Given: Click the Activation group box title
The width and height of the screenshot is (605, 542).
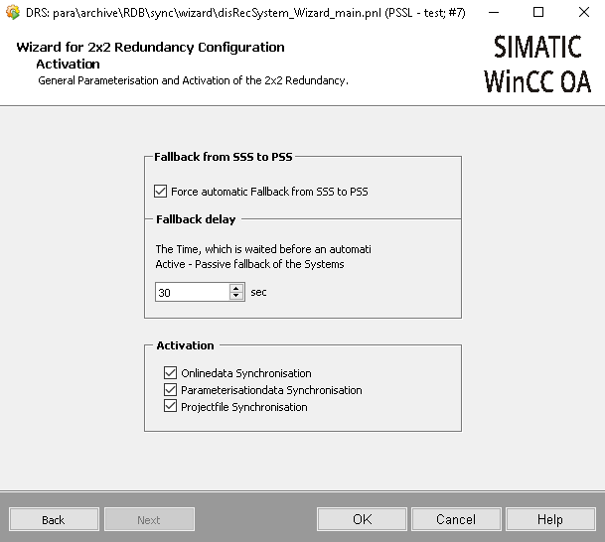Looking at the screenshot, I should [x=185, y=345].
